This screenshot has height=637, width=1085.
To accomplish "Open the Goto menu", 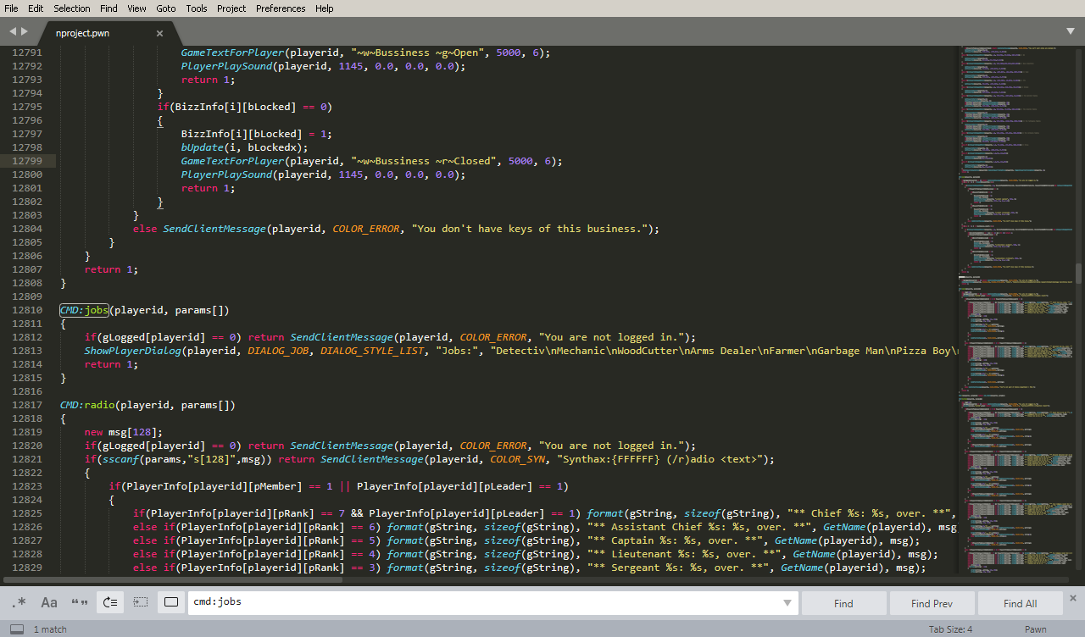I will tap(166, 8).
